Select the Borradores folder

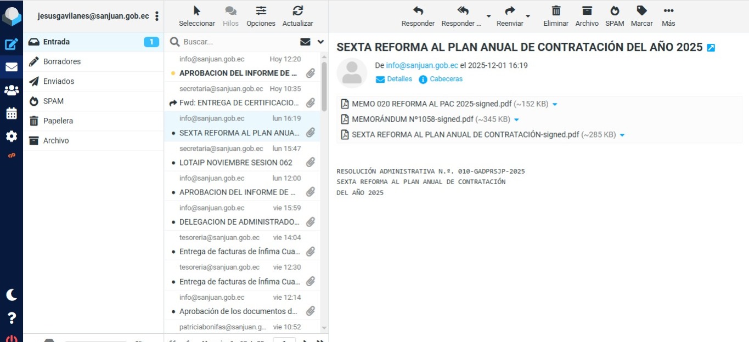61,61
